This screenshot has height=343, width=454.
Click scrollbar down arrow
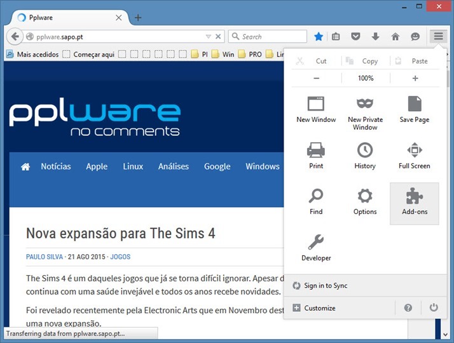[445, 334]
